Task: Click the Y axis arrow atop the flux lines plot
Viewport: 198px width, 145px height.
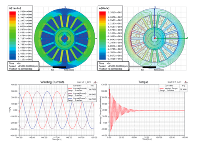Action: point(155,8)
